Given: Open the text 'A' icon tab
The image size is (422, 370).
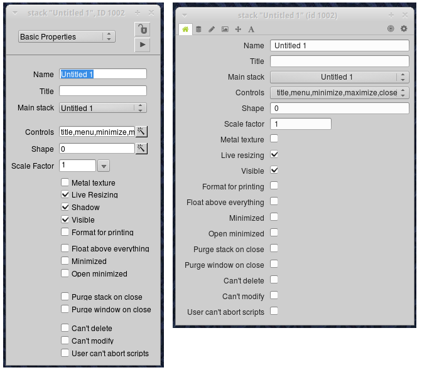Looking at the screenshot, I should [251, 29].
